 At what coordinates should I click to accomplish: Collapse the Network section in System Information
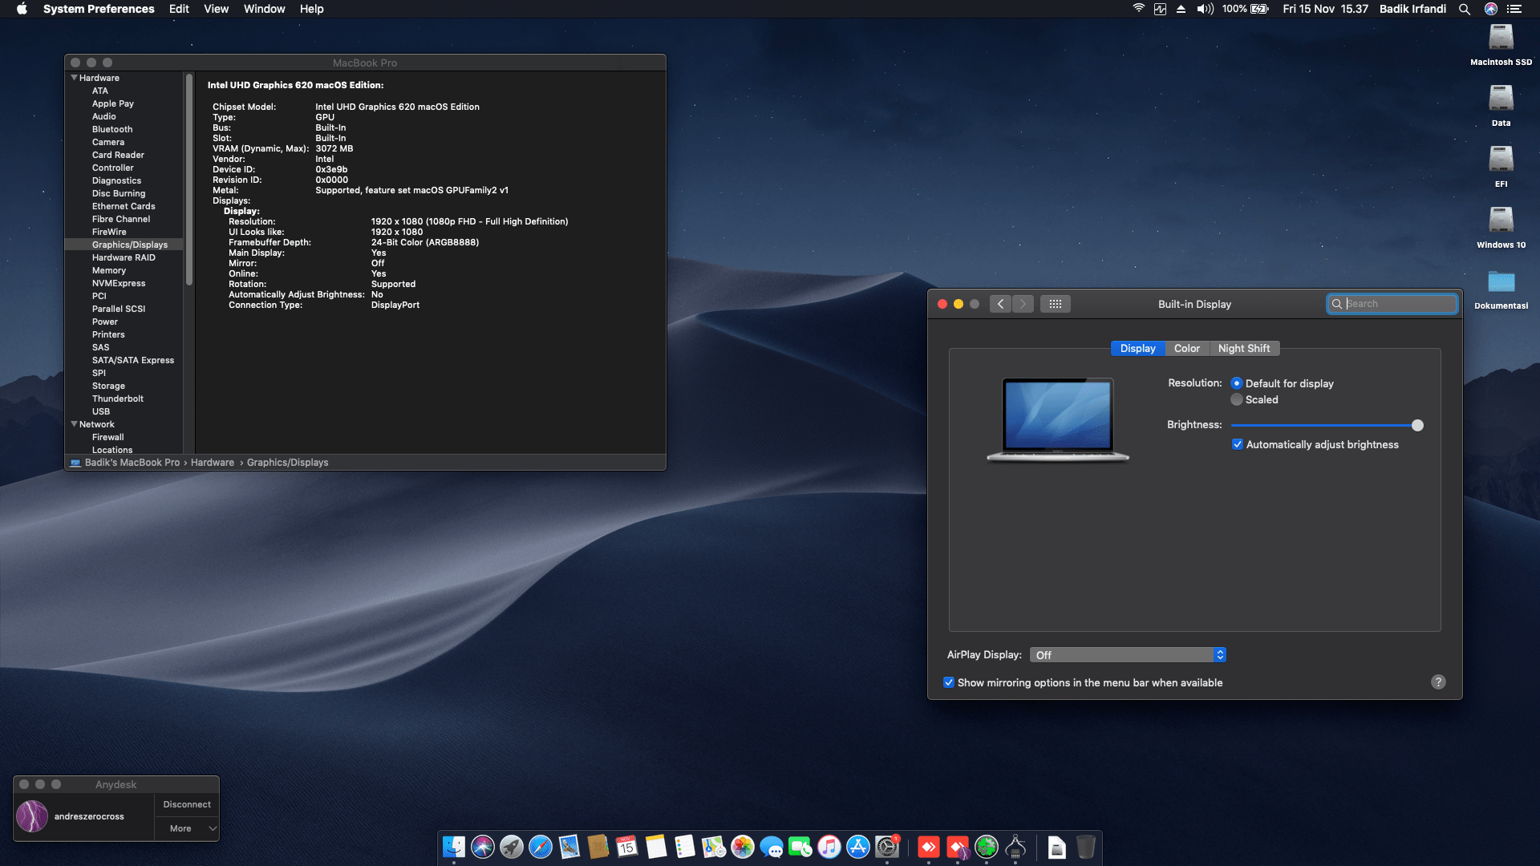75,424
